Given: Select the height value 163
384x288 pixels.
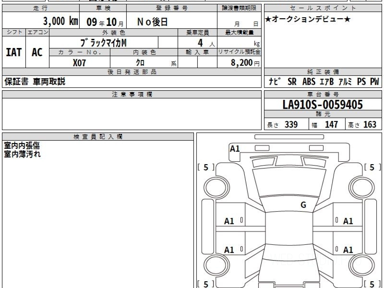Looking at the screenshot, I should pos(370,124).
